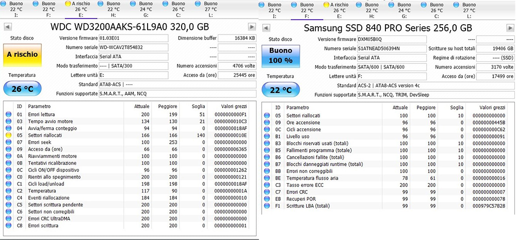516x240 pixels.
Task: Click status orb beside Riavviamenti motore
Action: 8,156
